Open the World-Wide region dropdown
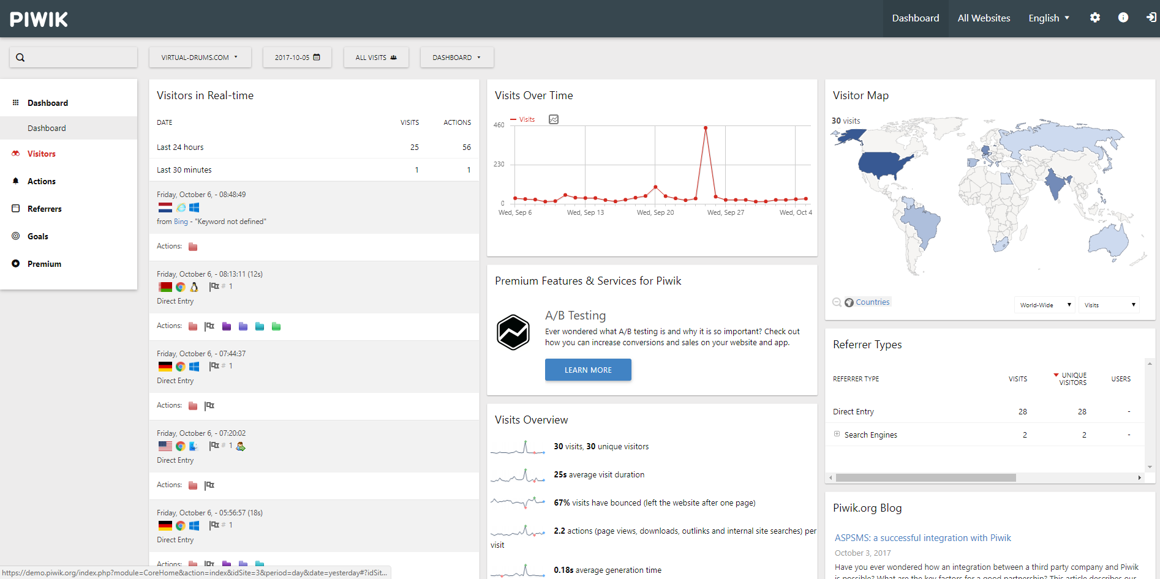 coord(1045,305)
